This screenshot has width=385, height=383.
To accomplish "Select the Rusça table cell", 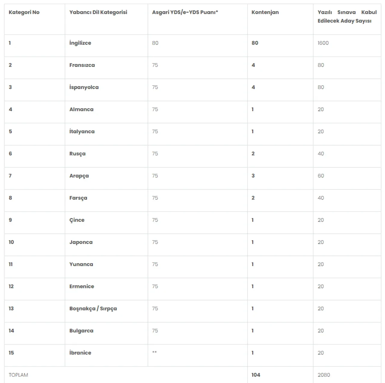I will point(77,154).
